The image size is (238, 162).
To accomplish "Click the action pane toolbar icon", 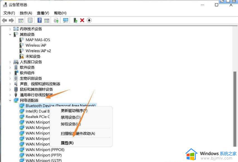I will click(x=47, y=20).
